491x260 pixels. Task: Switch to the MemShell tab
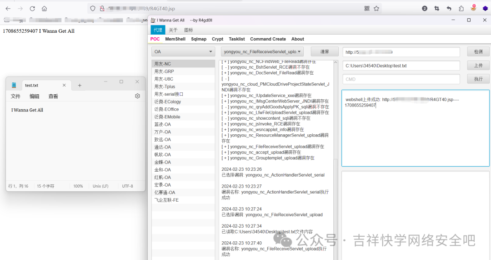pos(175,39)
